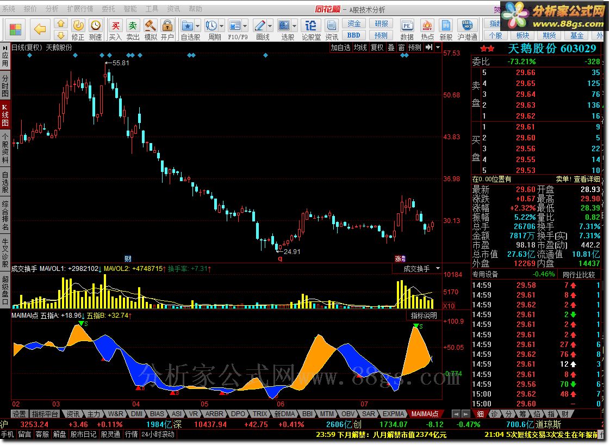The height and width of the screenshot is (445, 610).
Task: Toggle 复权 price adjustment on the chart
Action: 377,47
